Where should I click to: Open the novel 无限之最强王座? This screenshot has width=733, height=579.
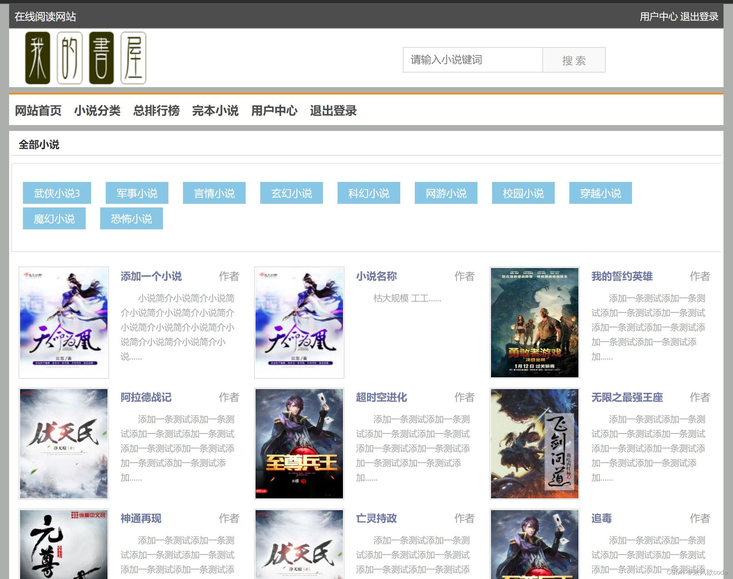tap(628, 397)
